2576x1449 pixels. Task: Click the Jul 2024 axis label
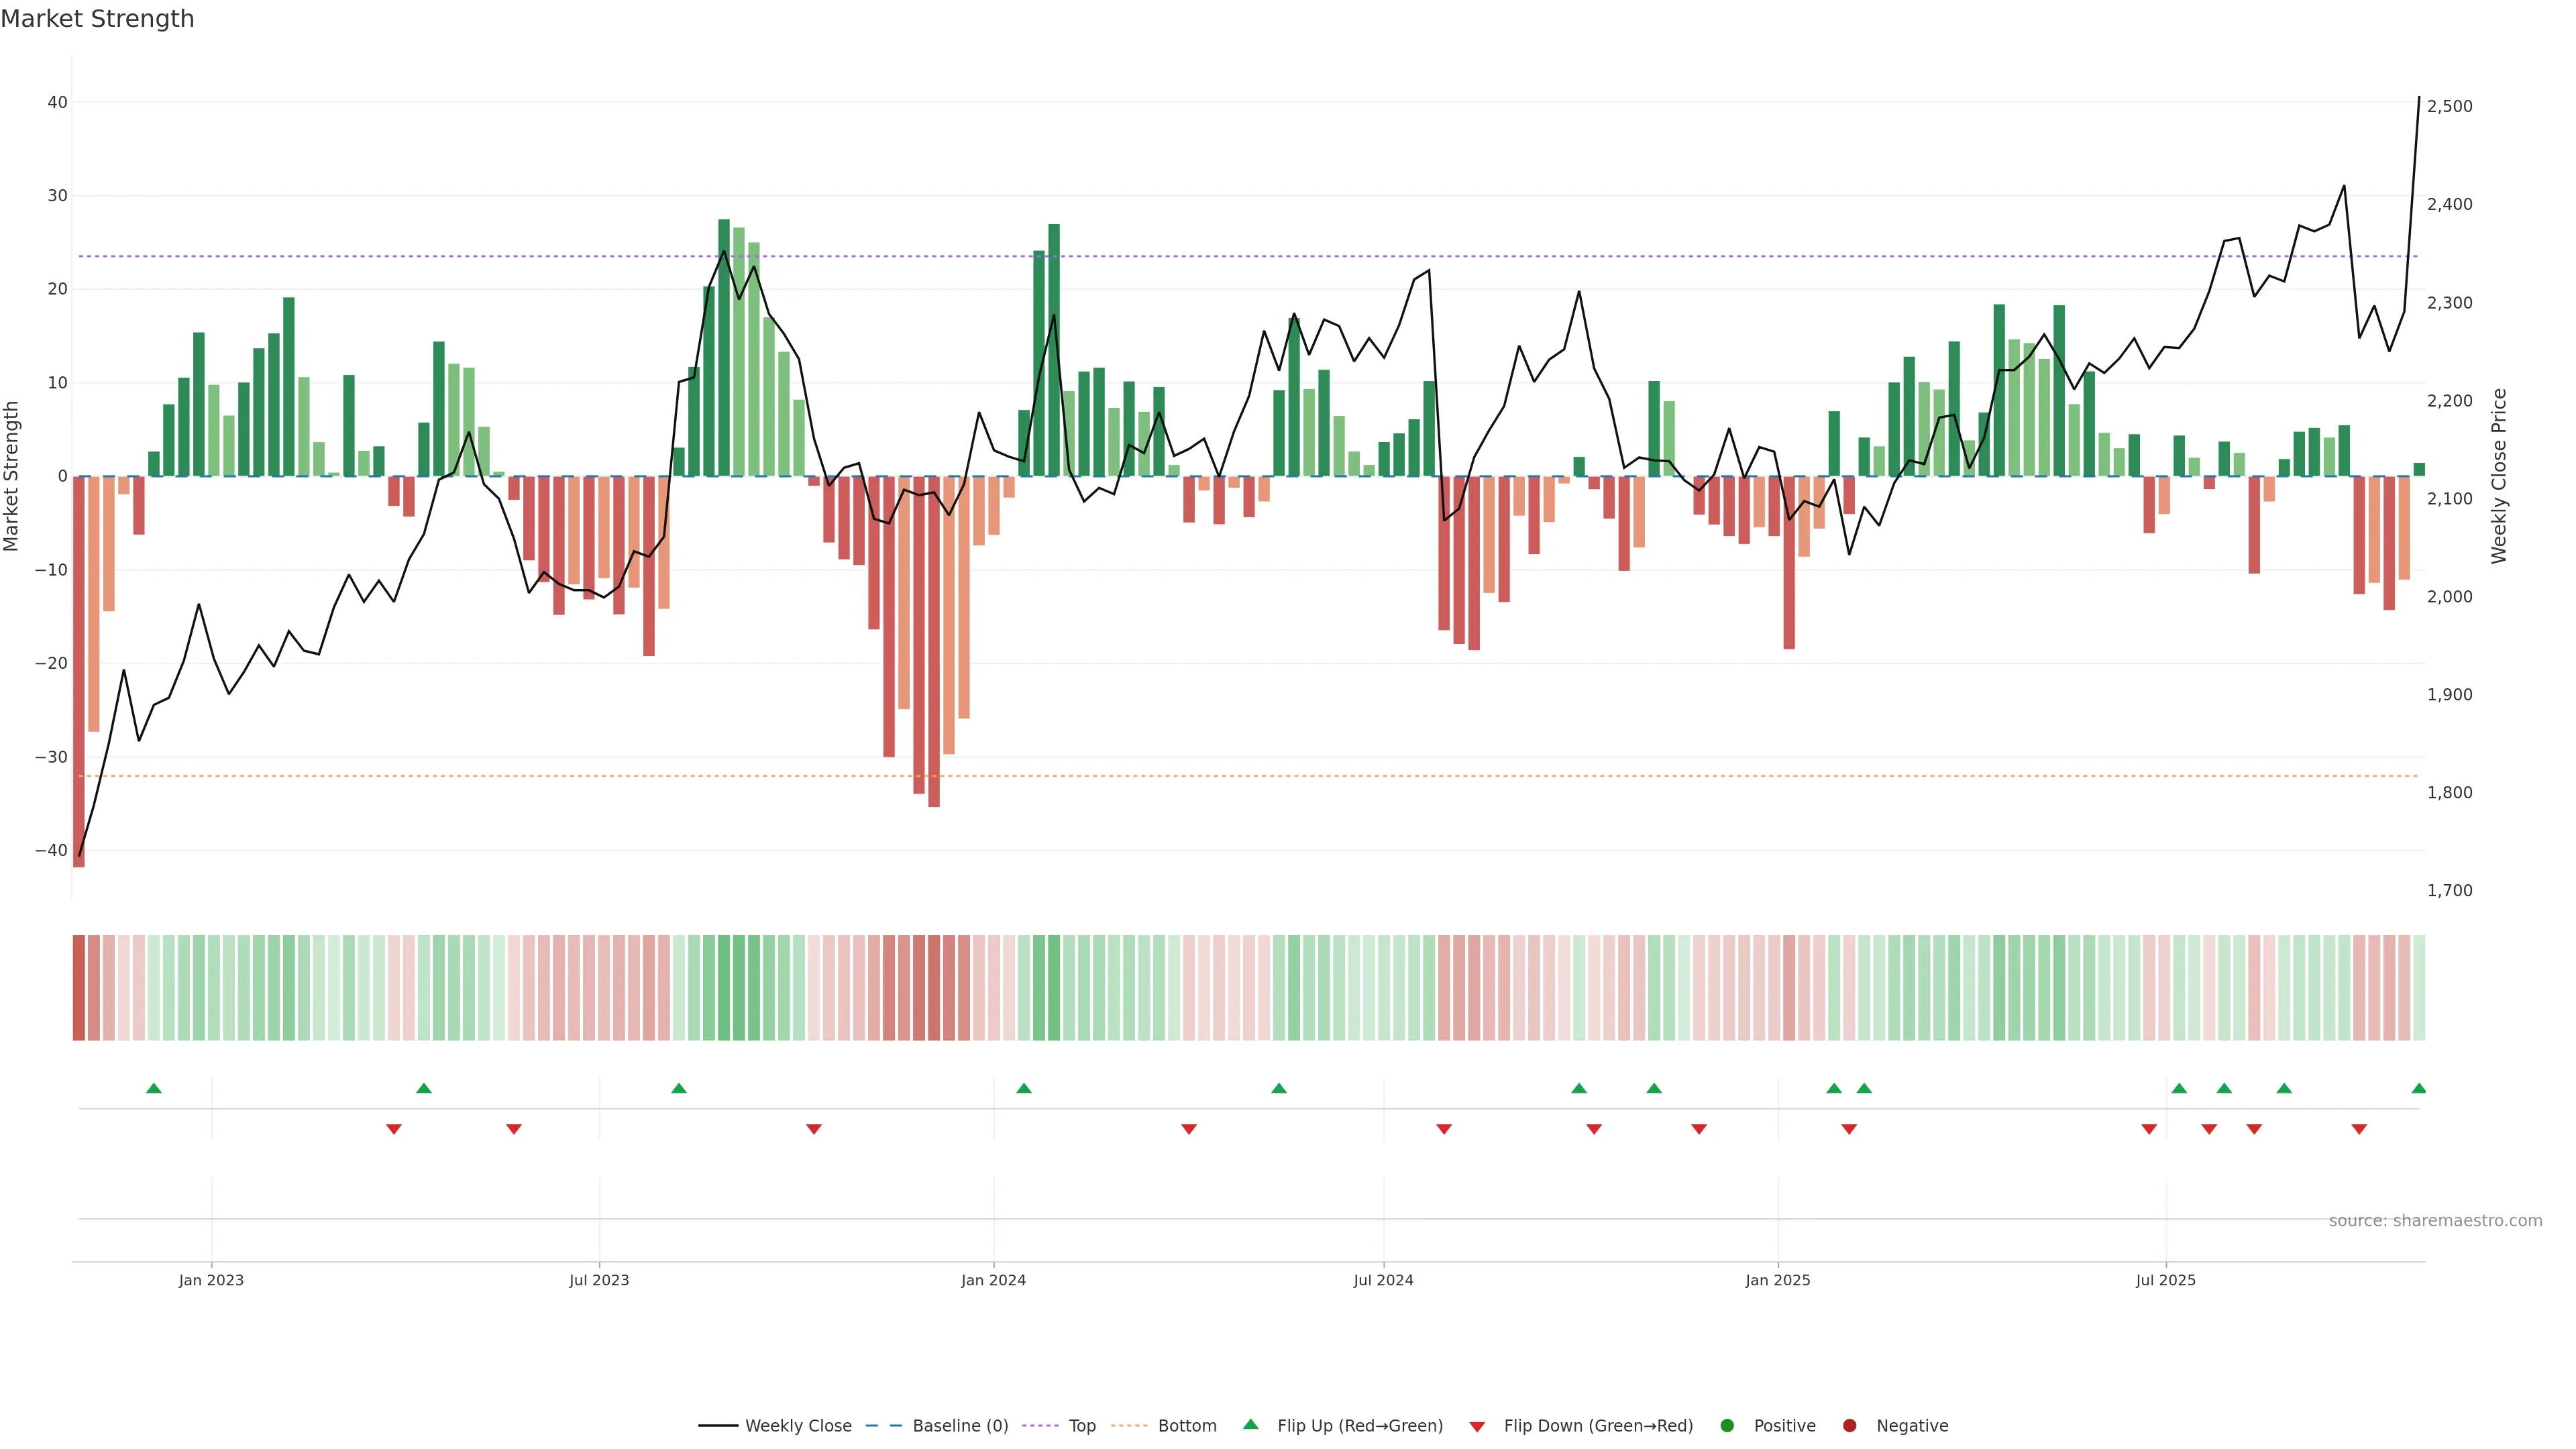[x=1383, y=1280]
